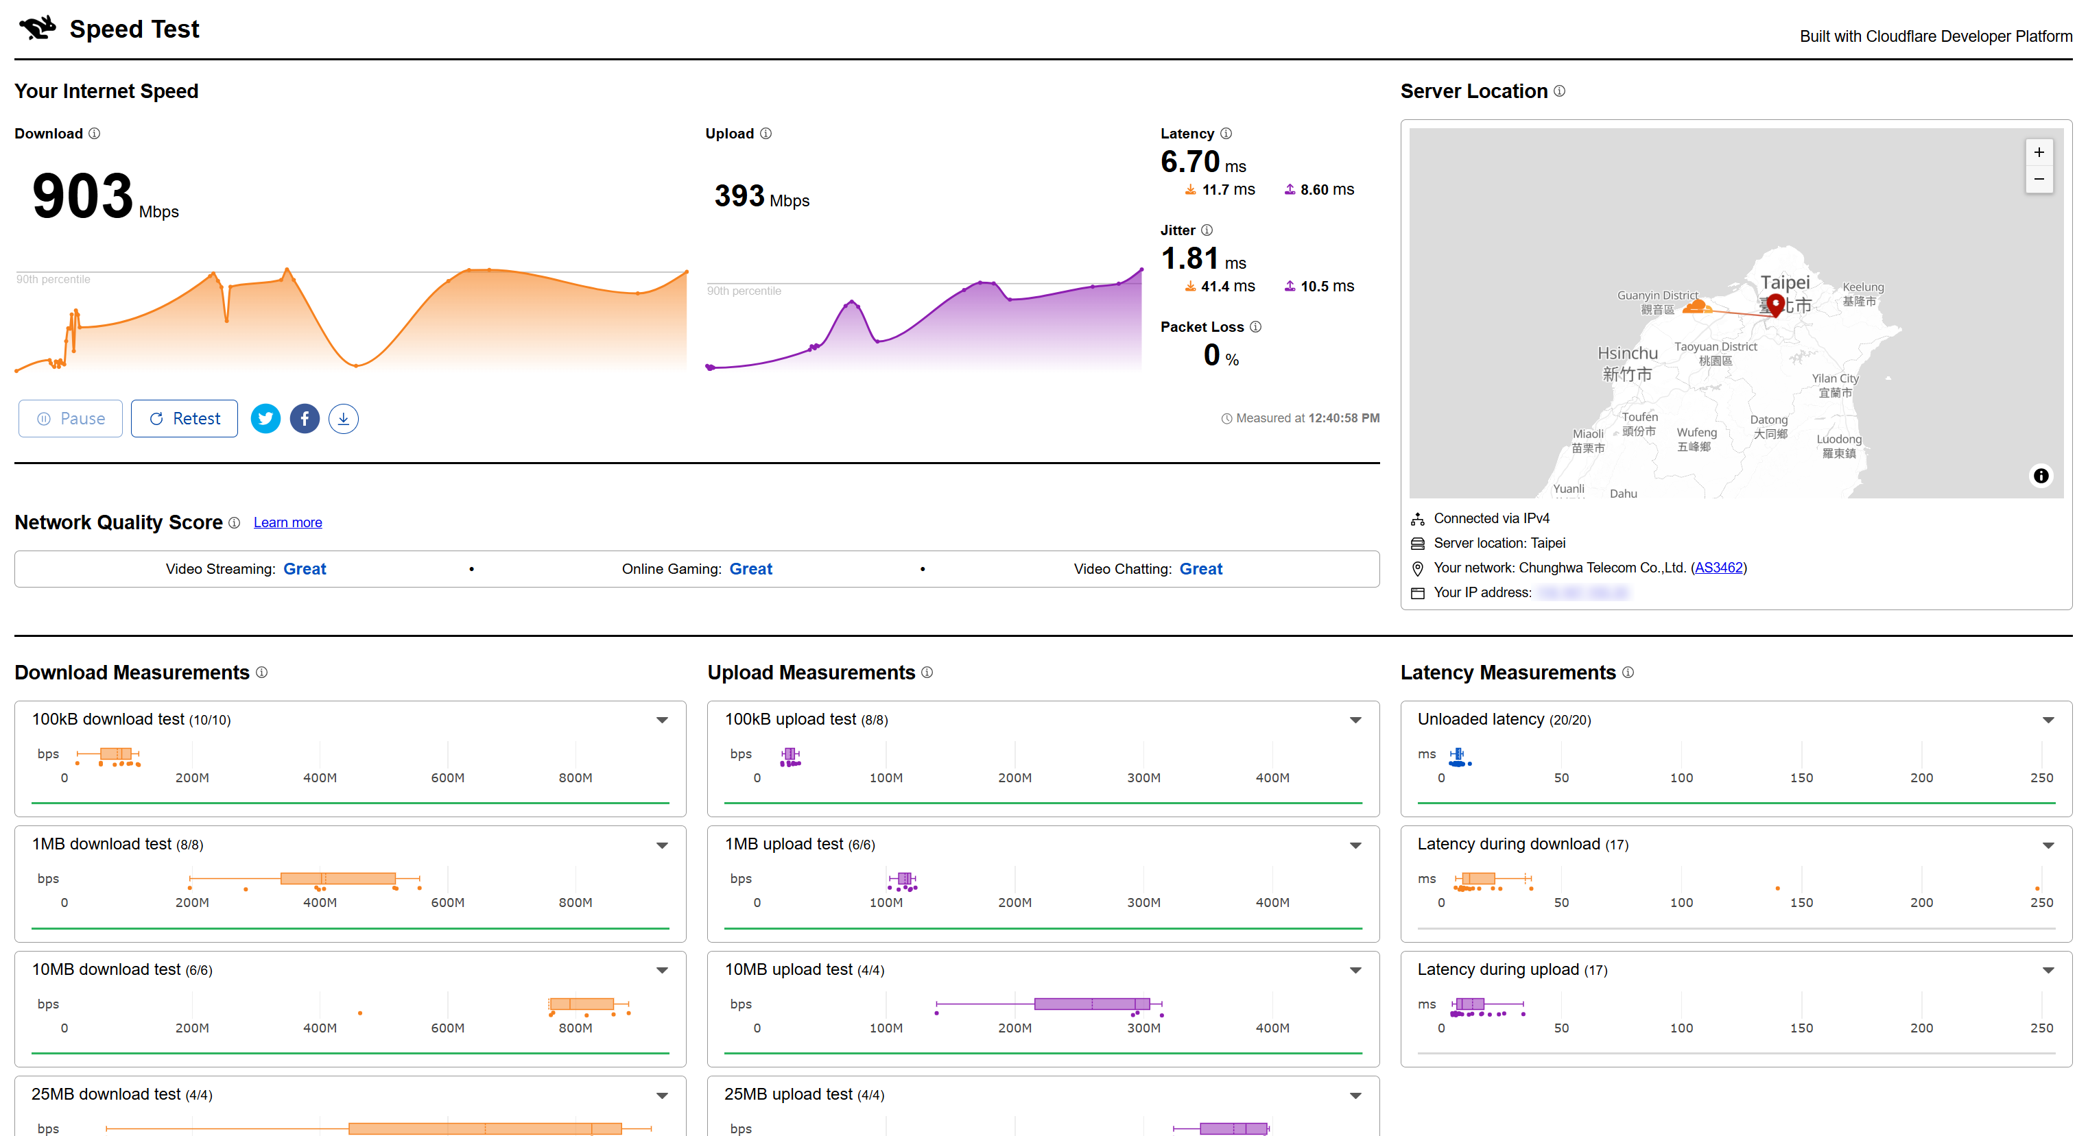Click the map zoom out minus button
2088x1136 pixels.
coord(2039,179)
